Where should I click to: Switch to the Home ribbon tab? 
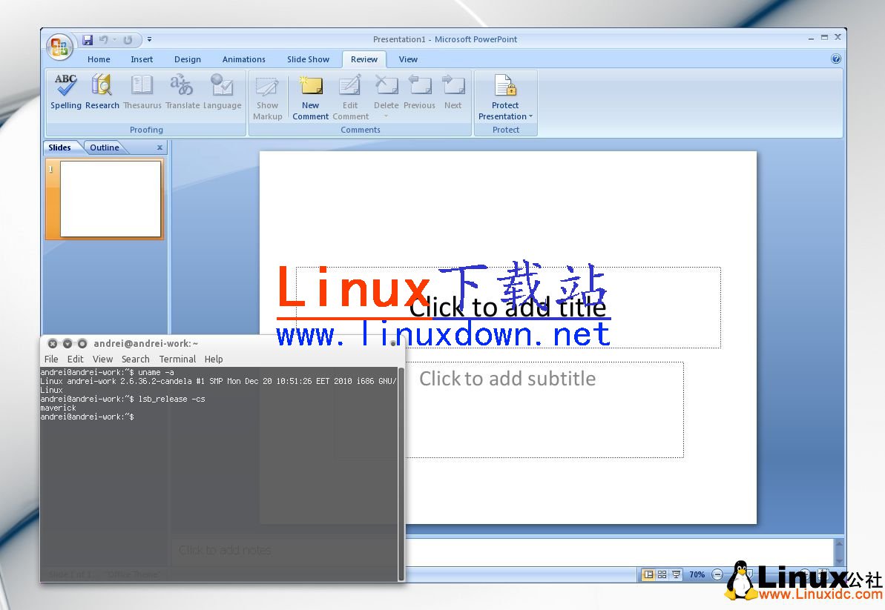[x=99, y=59]
